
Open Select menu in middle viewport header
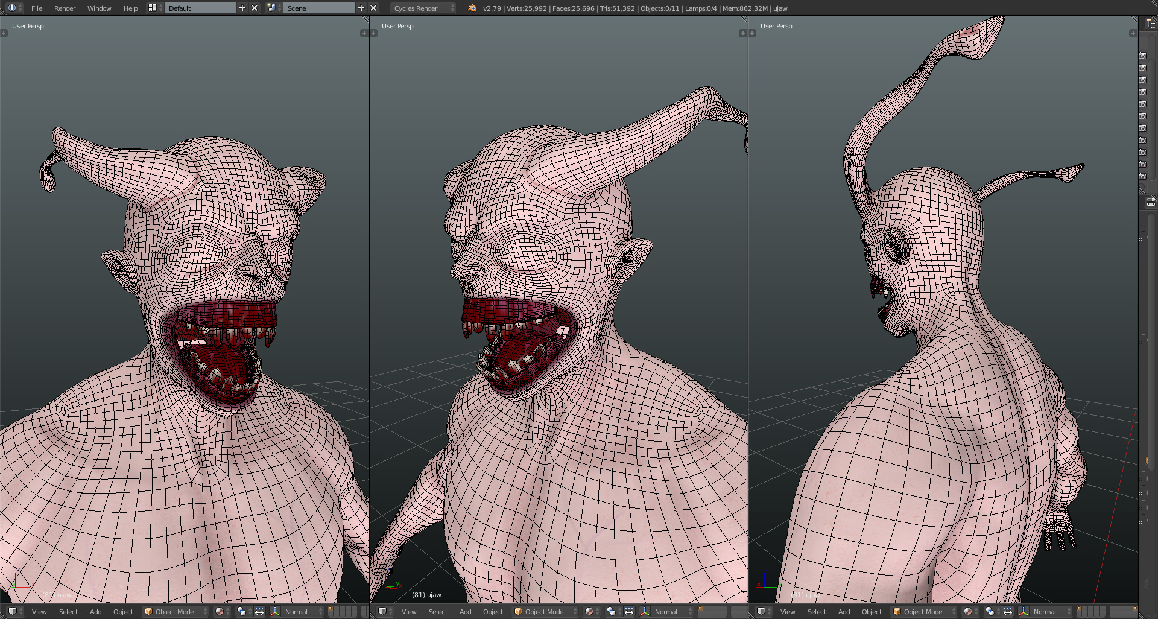pos(438,611)
